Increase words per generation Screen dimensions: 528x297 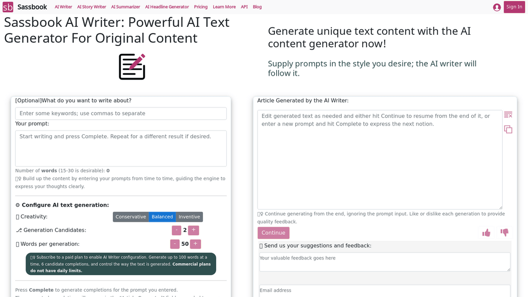195,244
